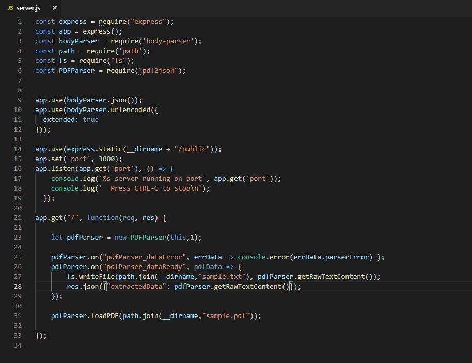Click the closing '});' on line 33
472x363 pixels.
tap(41, 336)
